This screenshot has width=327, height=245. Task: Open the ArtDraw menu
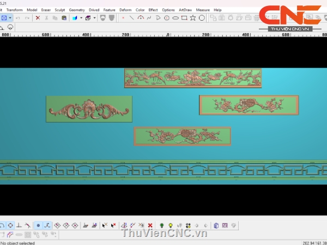pos(185,10)
